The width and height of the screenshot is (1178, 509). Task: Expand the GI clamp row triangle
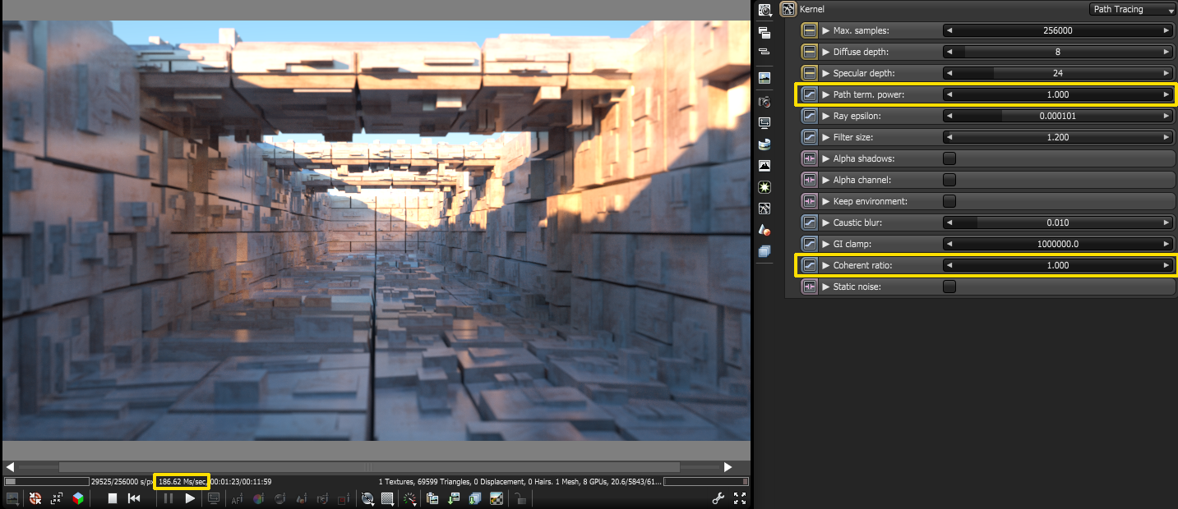pos(826,244)
